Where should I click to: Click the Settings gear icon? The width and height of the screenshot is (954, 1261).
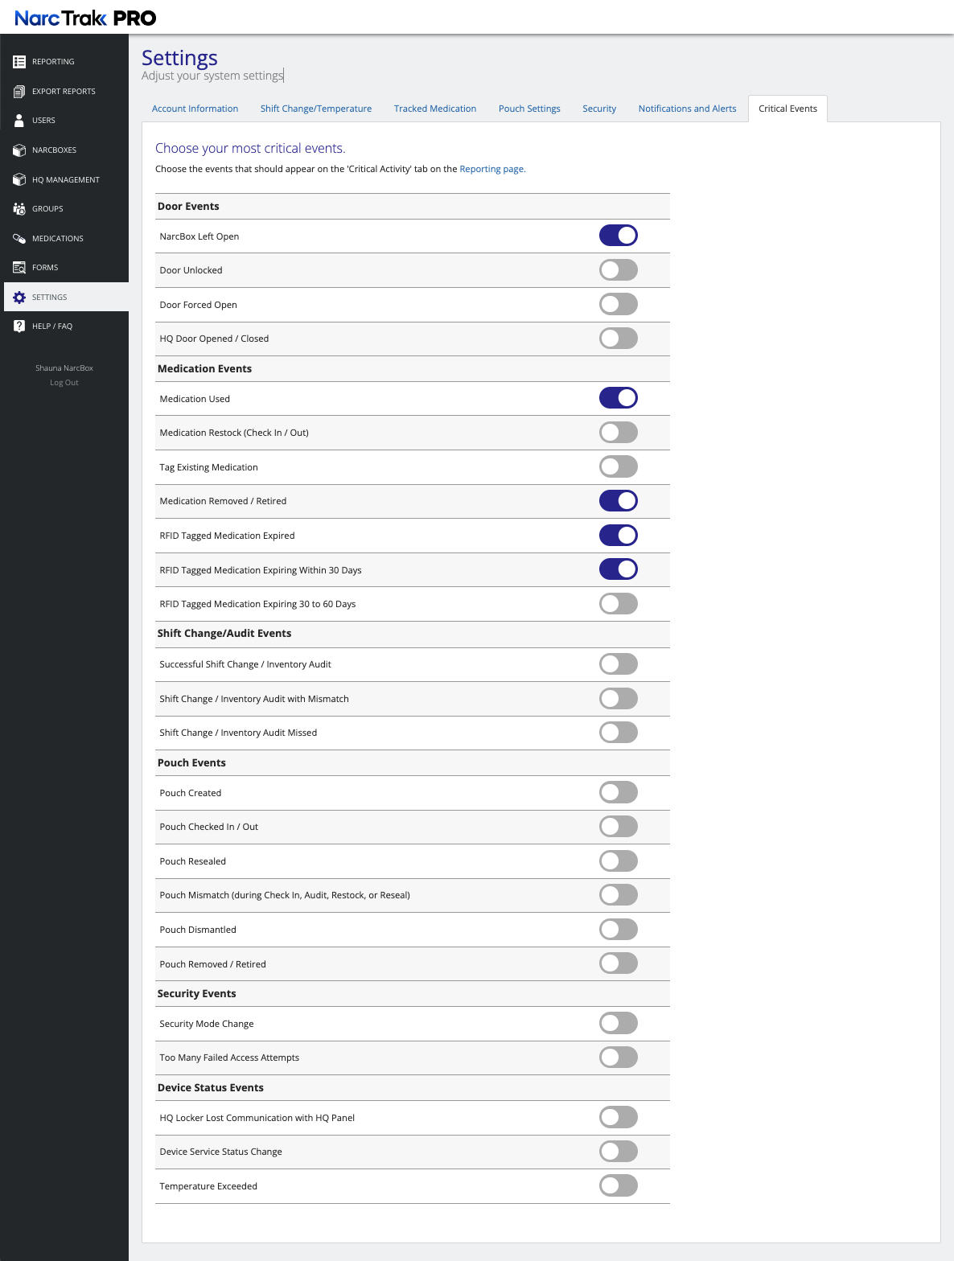[19, 298]
